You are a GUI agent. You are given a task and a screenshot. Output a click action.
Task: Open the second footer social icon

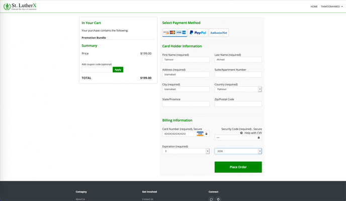click(x=218, y=199)
